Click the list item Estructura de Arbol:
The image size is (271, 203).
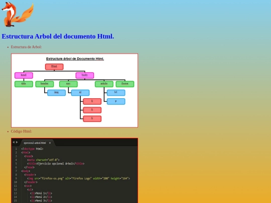coord(26,47)
